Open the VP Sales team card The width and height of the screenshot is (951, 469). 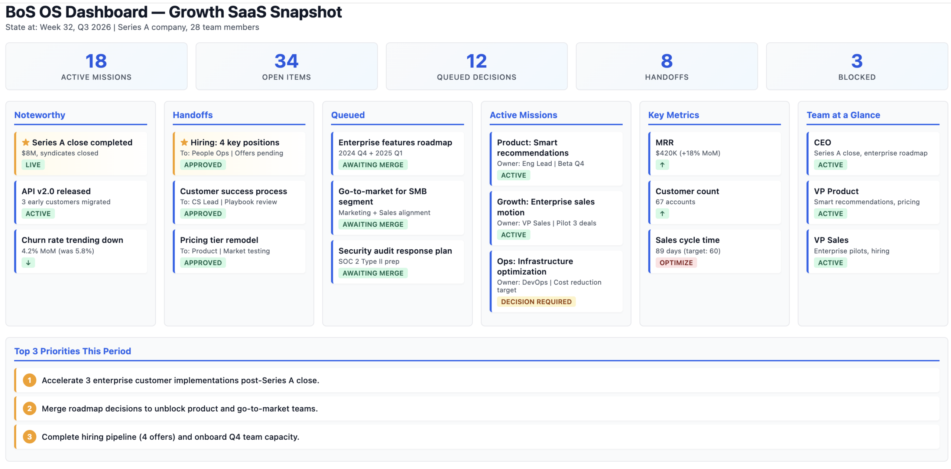pyautogui.click(x=873, y=251)
